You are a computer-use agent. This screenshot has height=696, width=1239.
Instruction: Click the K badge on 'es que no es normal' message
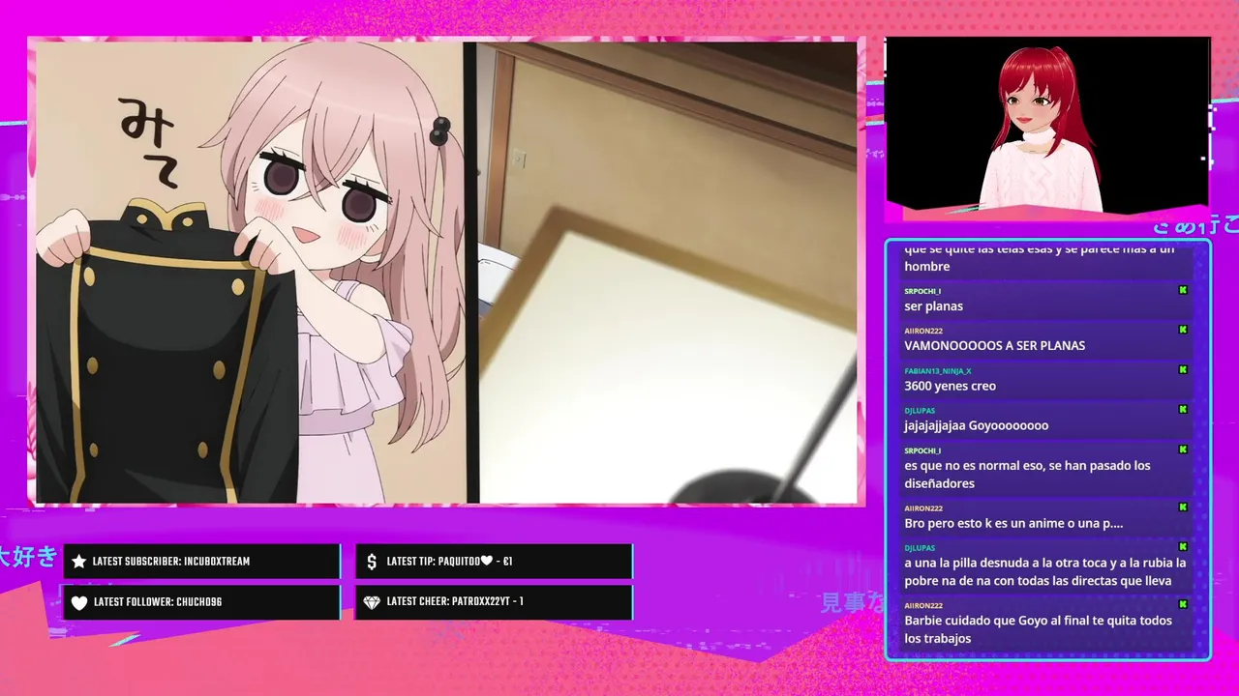coord(1182,449)
